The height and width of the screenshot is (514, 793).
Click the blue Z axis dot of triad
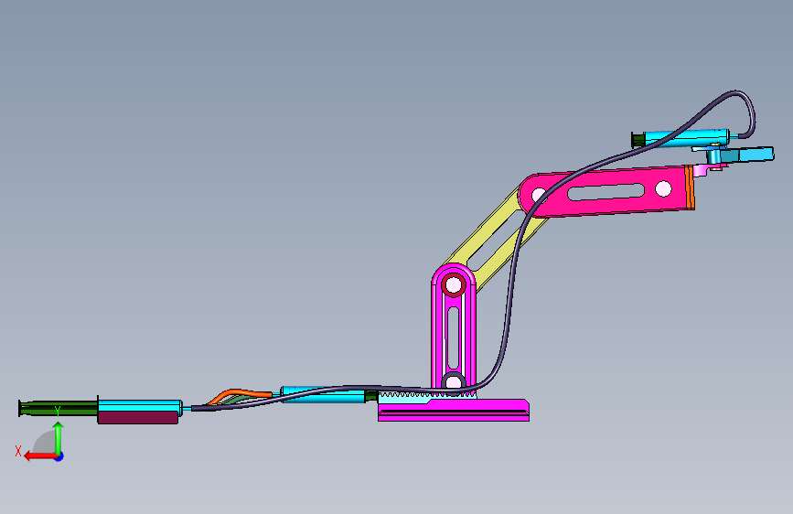59,456
